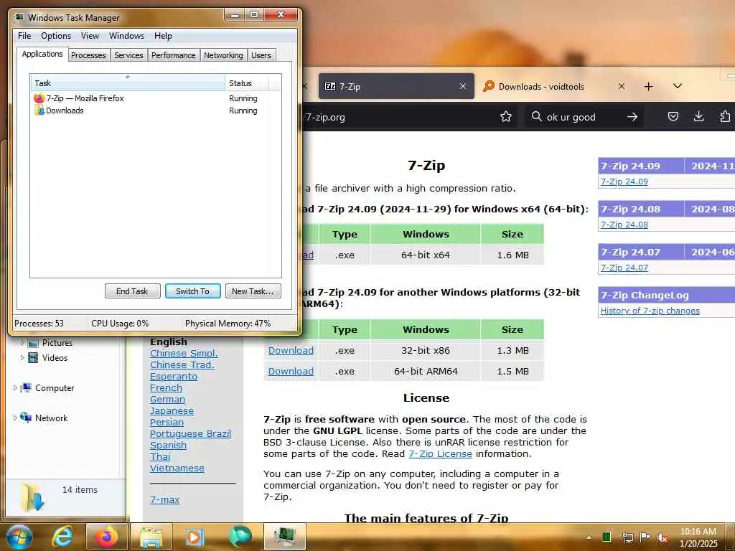Open the Help menu in Task Manager
This screenshot has height=551, width=735.
click(163, 36)
